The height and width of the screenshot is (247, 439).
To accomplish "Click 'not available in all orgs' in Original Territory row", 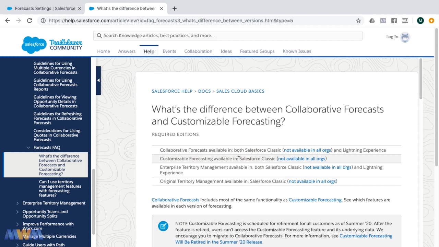I will [x=312, y=181].
